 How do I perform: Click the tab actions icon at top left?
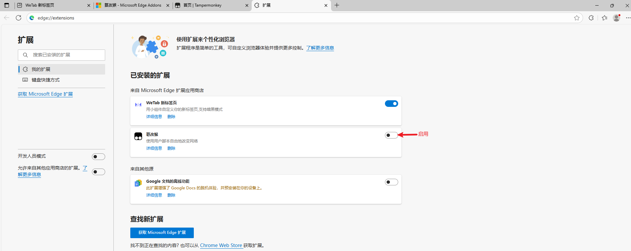pyautogui.click(x=7, y=5)
